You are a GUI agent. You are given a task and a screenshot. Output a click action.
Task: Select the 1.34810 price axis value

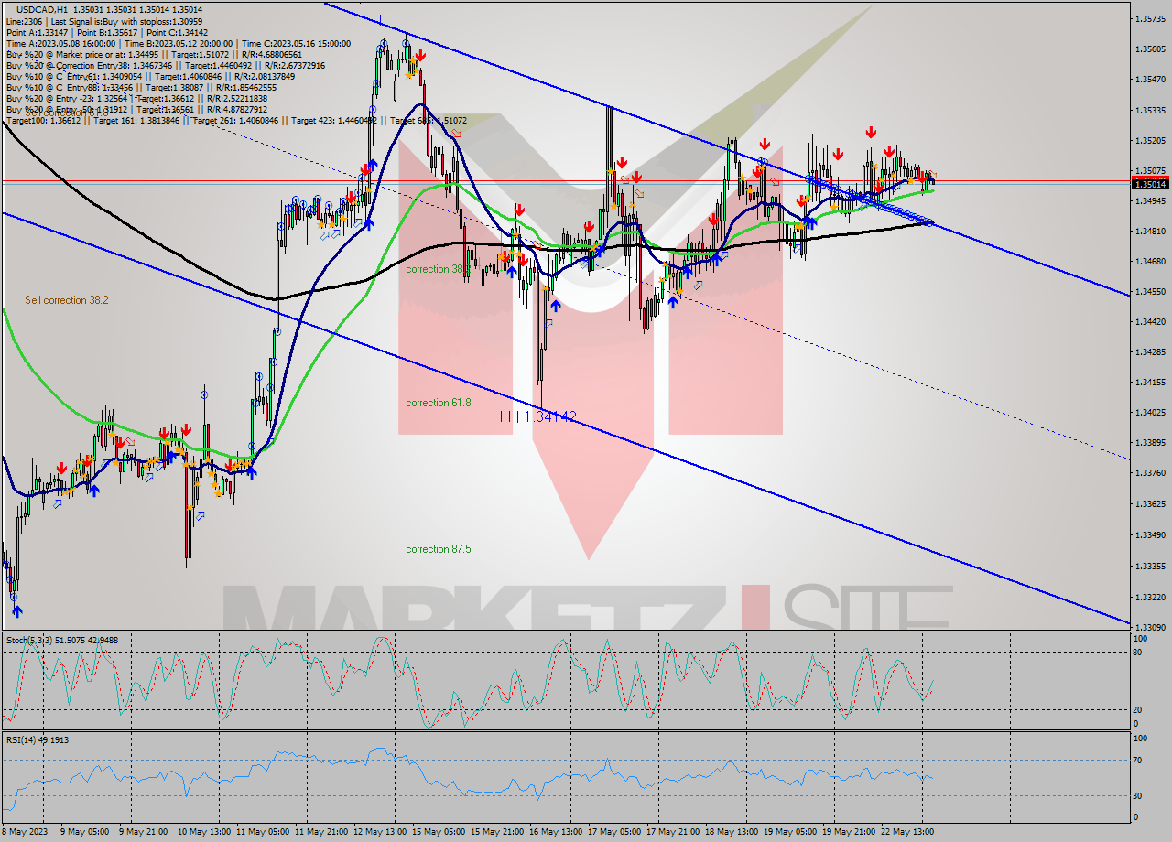click(x=1151, y=231)
